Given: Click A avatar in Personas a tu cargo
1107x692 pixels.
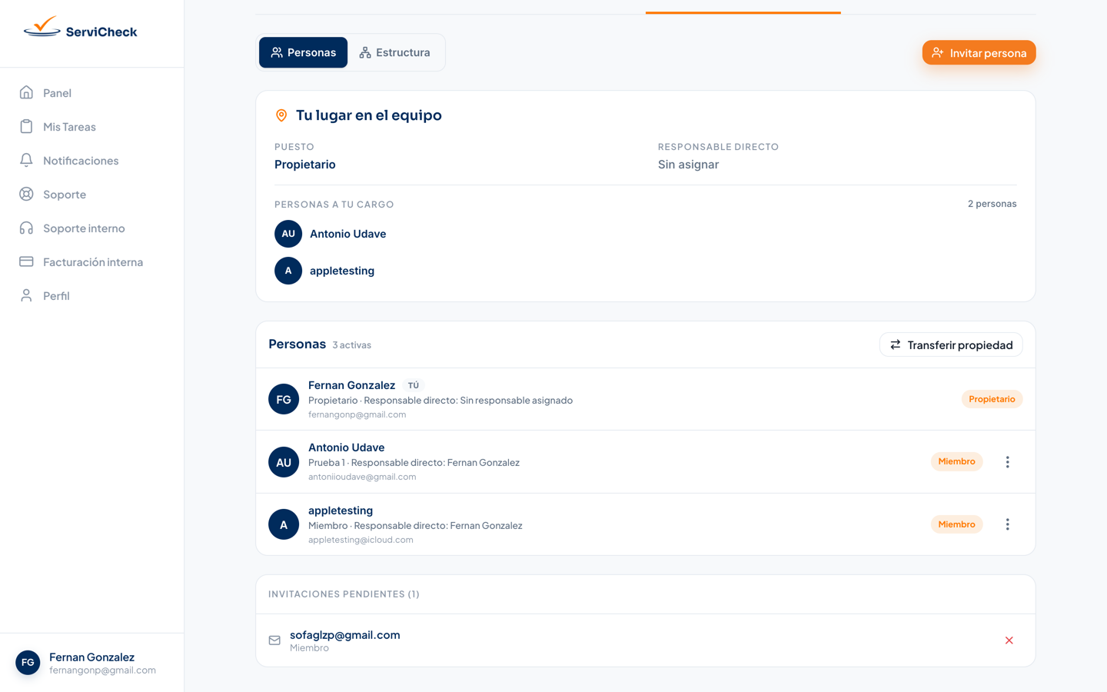Looking at the screenshot, I should pyautogui.click(x=288, y=271).
